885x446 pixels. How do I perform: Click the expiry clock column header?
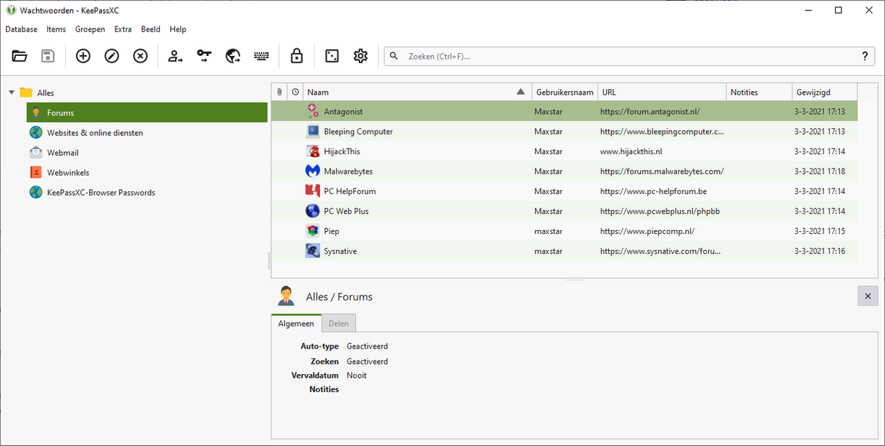(295, 92)
